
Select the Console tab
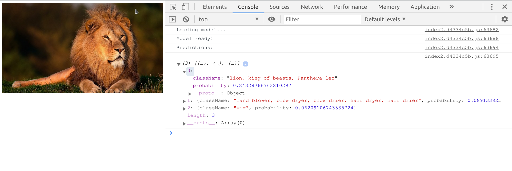(248, 7)
